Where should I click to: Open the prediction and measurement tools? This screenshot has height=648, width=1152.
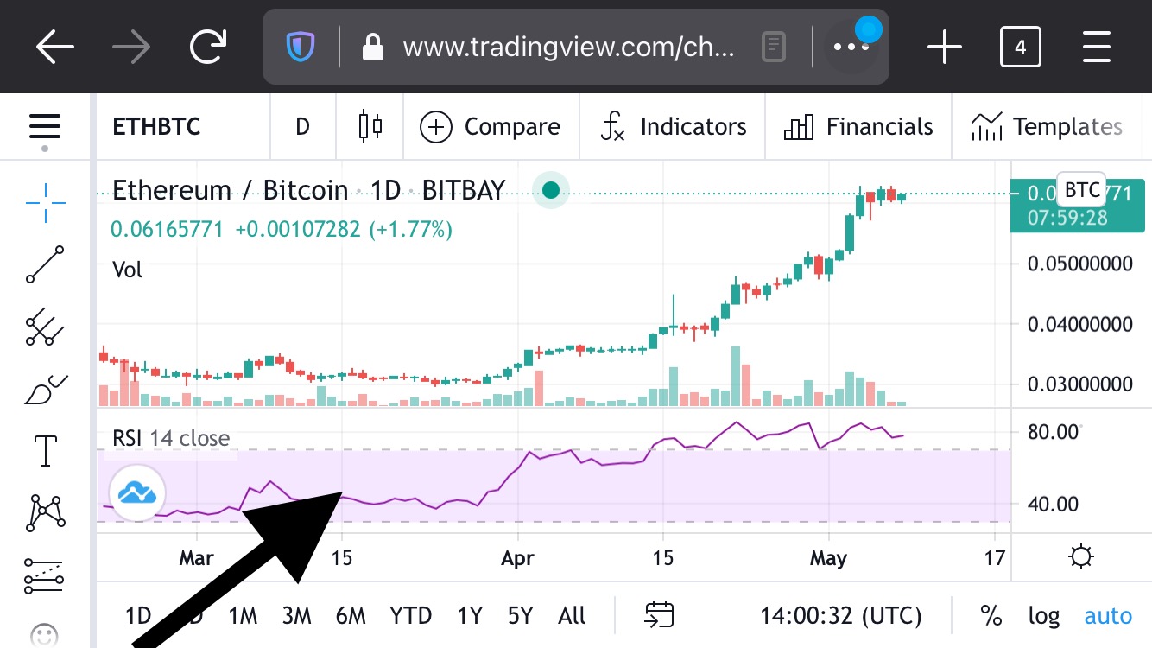[45, 575]
